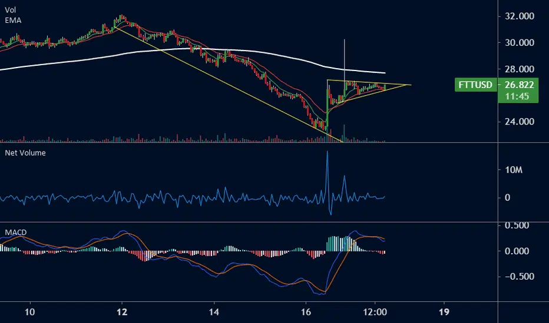
Task: Click the 12:00 time axis label
Action: pos(375,312)
